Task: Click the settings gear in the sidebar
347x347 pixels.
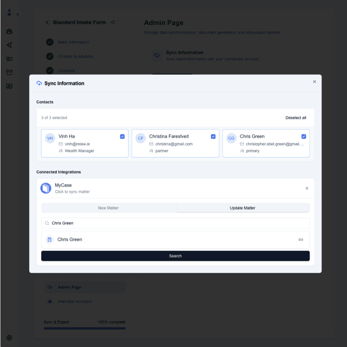Action: click(9, 338)
